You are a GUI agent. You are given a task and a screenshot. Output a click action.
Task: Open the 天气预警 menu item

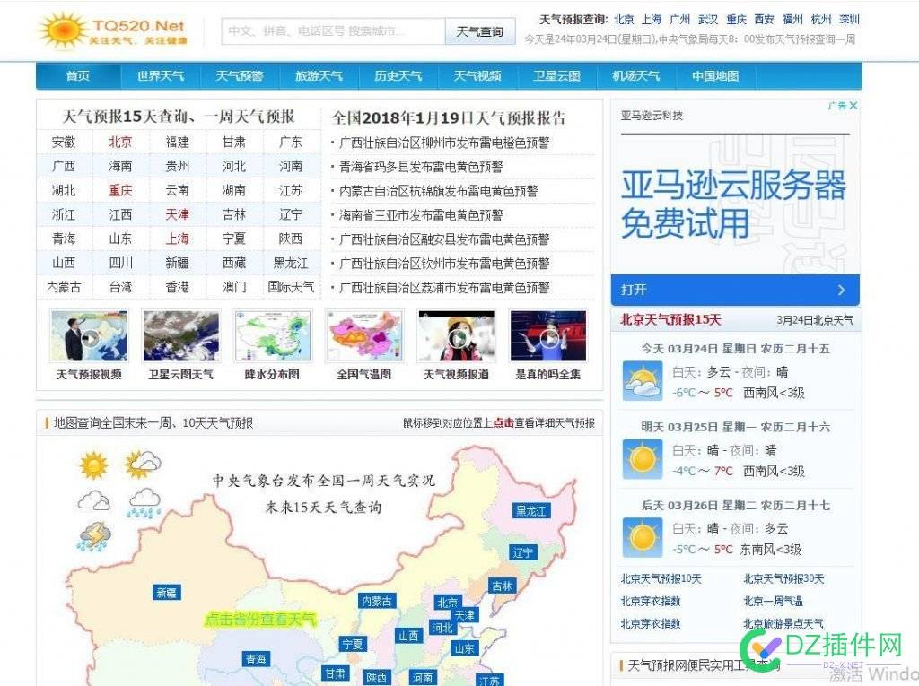(239, 76)
